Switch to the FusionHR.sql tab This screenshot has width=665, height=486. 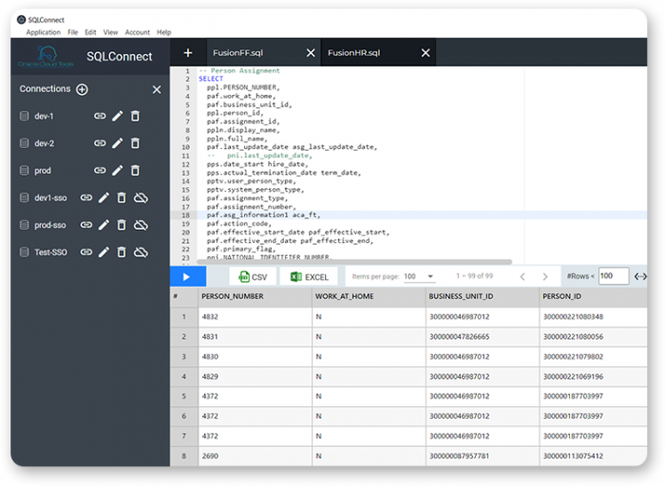[353, 52]
